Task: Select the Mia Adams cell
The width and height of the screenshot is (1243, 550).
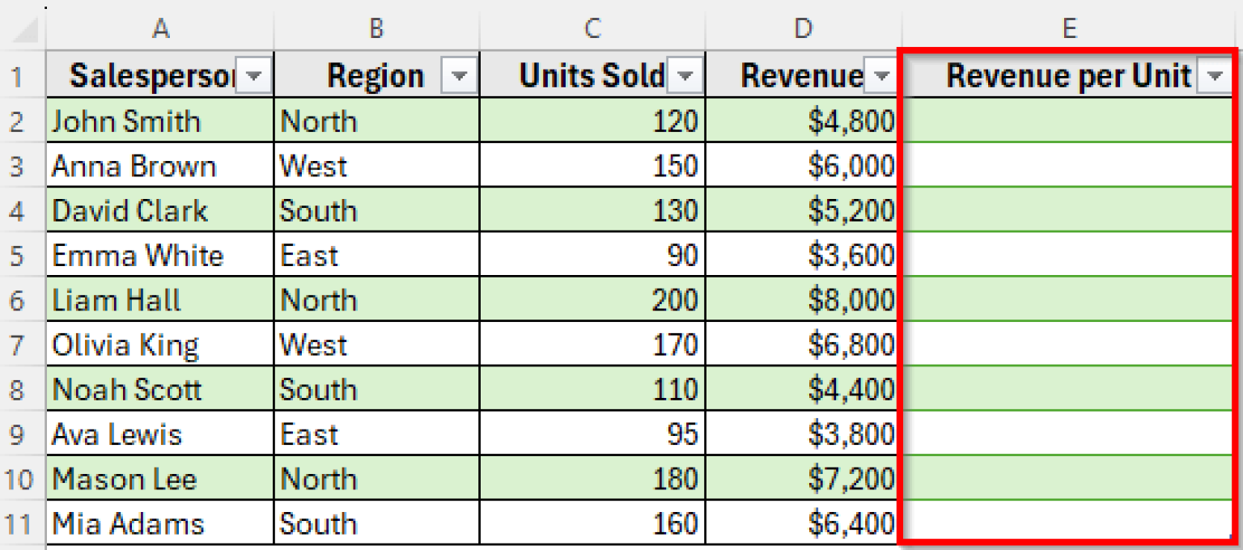Action: 160,524
